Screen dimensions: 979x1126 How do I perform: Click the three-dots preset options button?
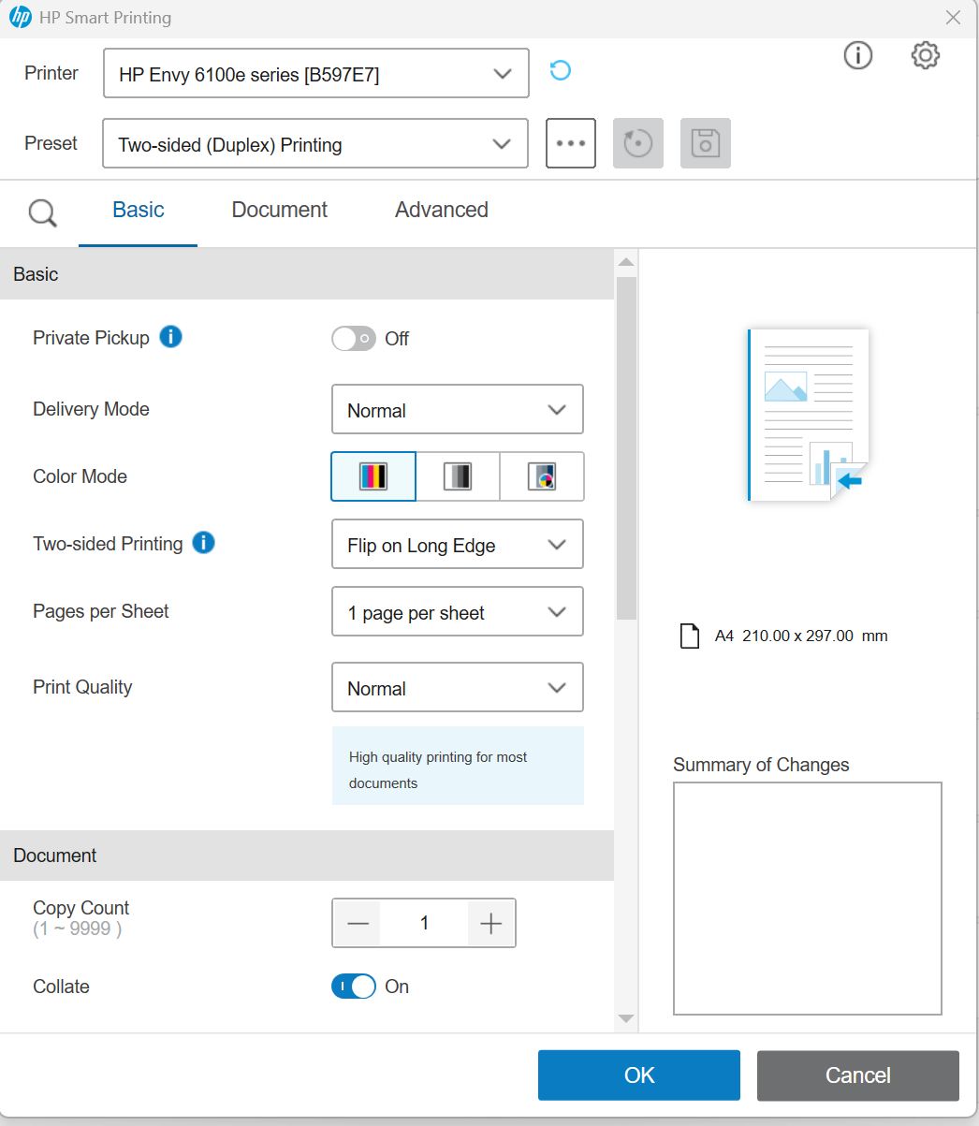pos(571,143)
